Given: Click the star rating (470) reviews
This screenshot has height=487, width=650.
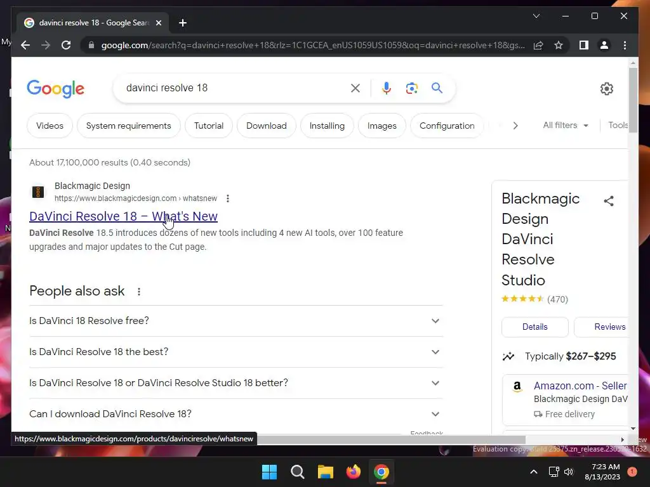Looking at the screenshot, I should [534, 299].
